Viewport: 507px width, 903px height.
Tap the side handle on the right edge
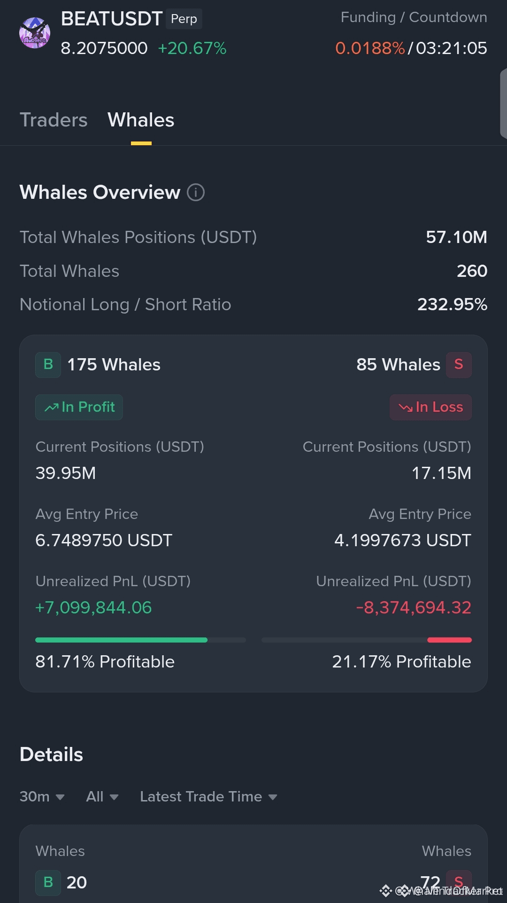point(503,103)
